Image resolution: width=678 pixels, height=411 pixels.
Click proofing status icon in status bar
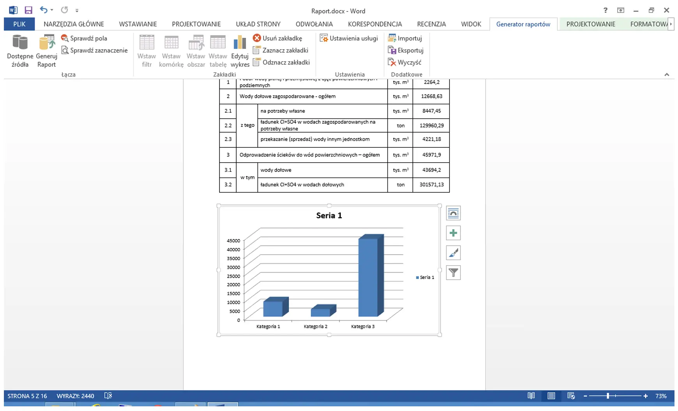coord(108,396)
